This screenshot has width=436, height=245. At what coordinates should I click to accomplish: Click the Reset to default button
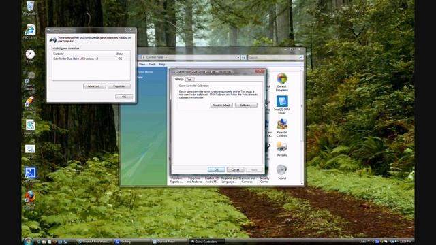tap(221, 105)
